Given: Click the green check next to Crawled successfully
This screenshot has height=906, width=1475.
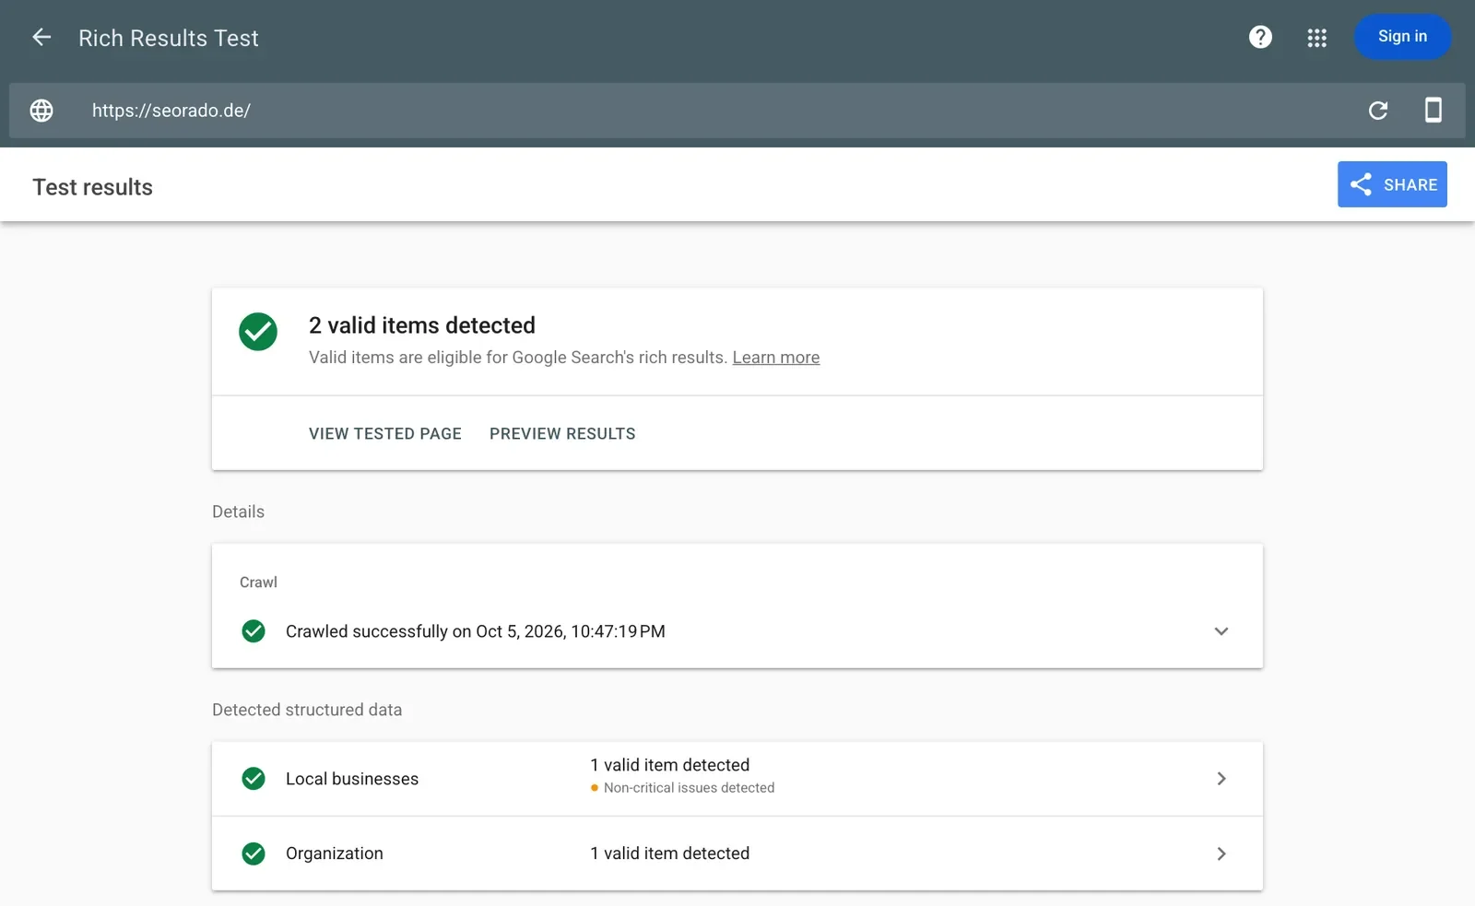Looking at the screenshot, I should [254, 631].
